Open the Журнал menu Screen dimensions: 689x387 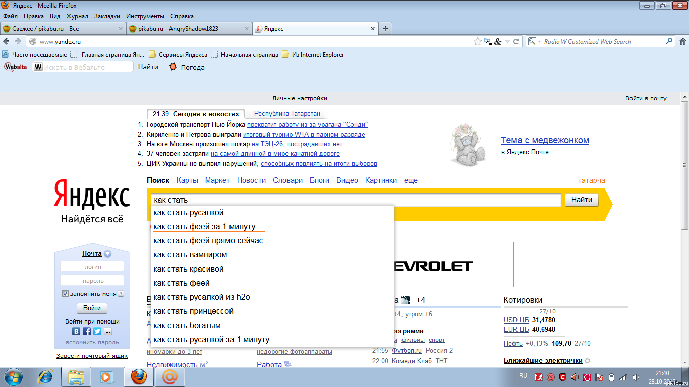pos(77,16)
